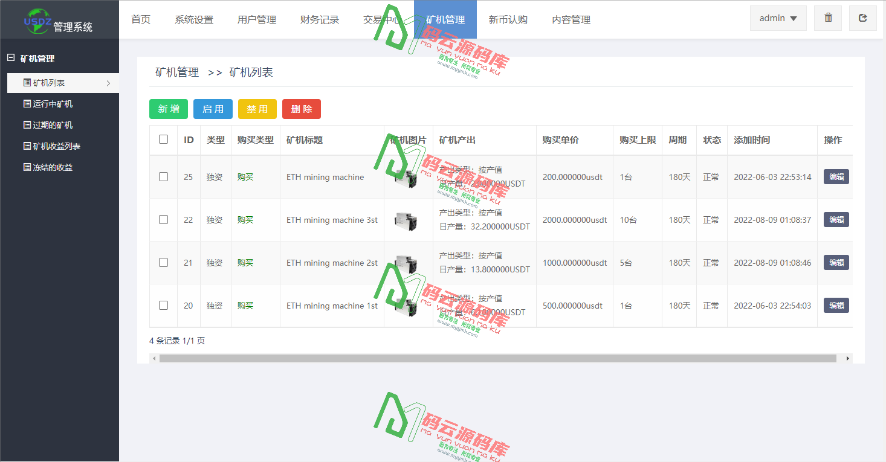
Task: Open 过期的矿机 in the left menu
Action: [x=48, y=124]
